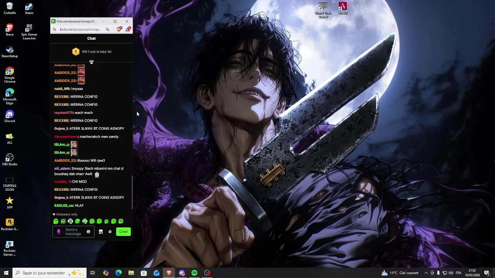Open the FRA language input selector
This screenshot has height=278, width=495.
pyautogui.click(x=459, y=273)
